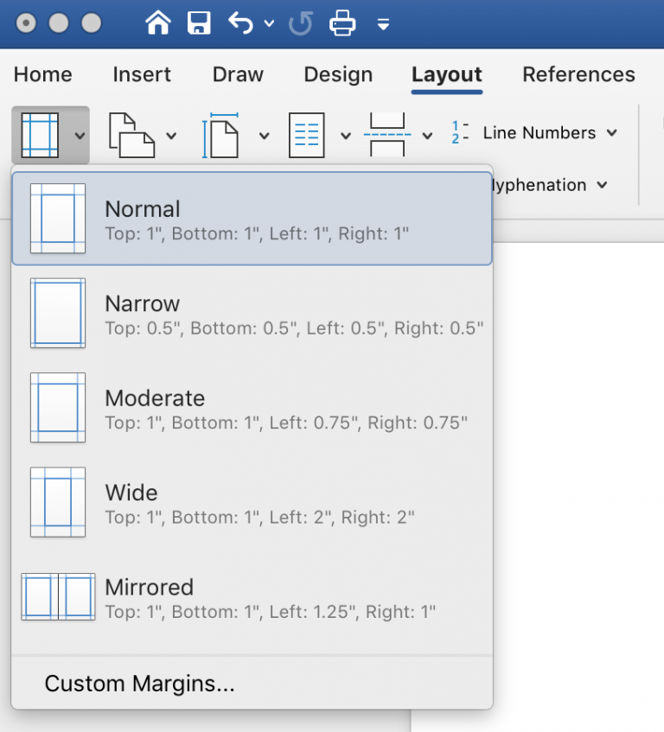Select the Narrow margin preset
The image size is (664, 732).
click(251, 314)
